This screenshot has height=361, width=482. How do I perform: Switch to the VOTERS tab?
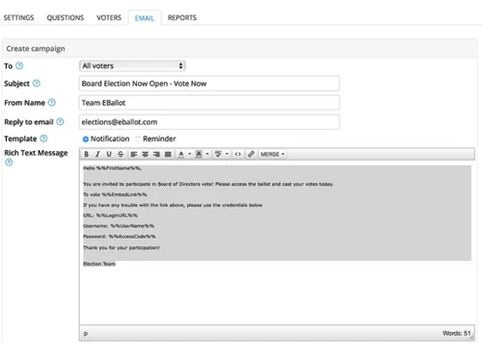(109, 17)
